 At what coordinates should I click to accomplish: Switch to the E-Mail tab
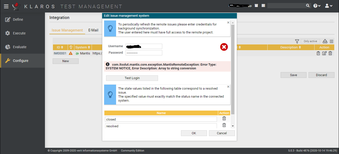point(93,30)
